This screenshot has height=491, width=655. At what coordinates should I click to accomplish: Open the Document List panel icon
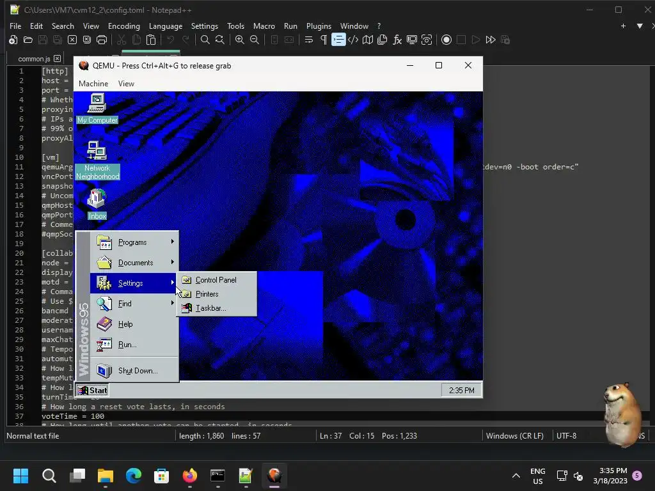[383, 40]
